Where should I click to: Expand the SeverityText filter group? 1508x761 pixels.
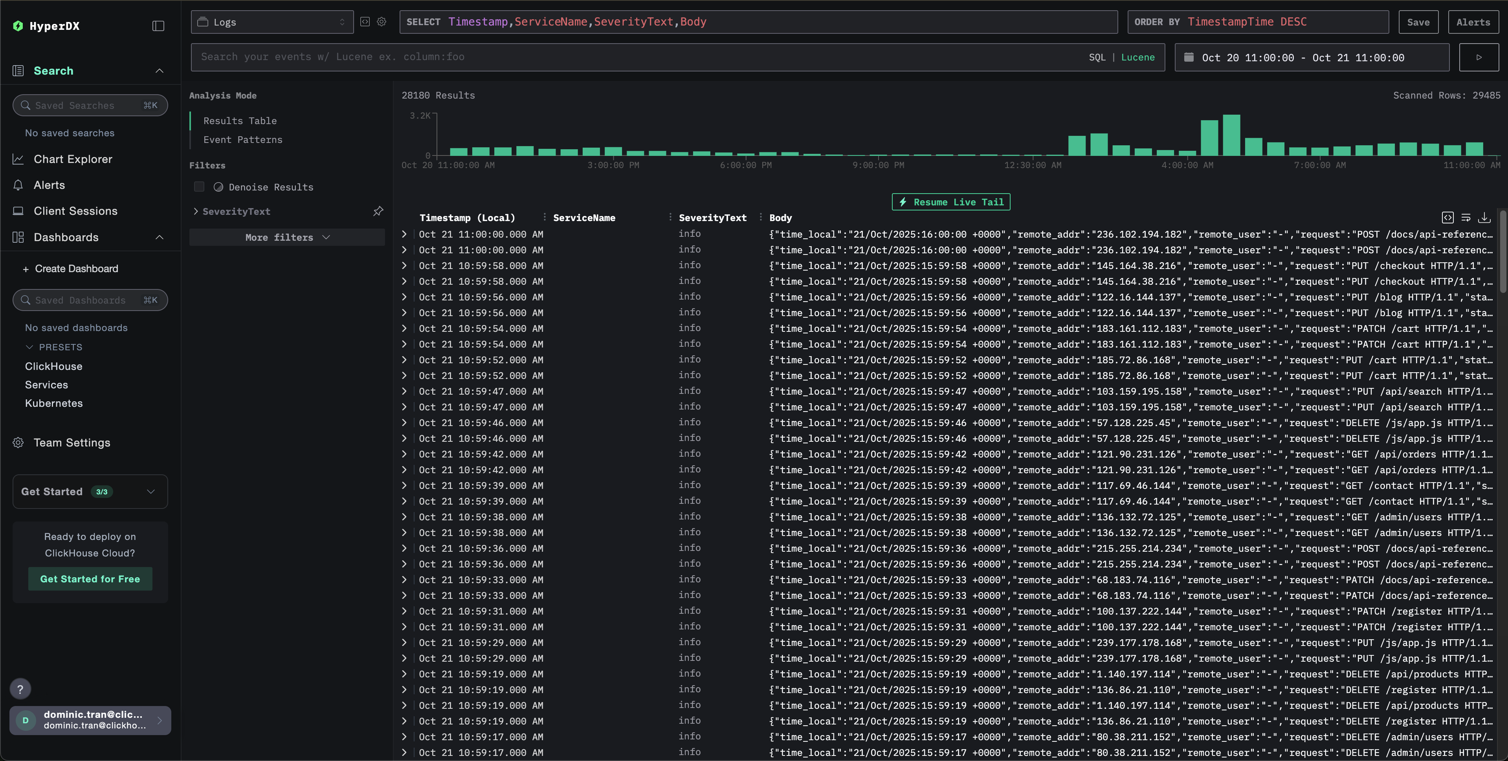tap(196, 211)
